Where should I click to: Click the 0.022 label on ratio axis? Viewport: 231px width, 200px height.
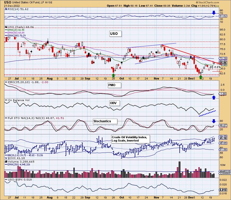click(223, 180)
